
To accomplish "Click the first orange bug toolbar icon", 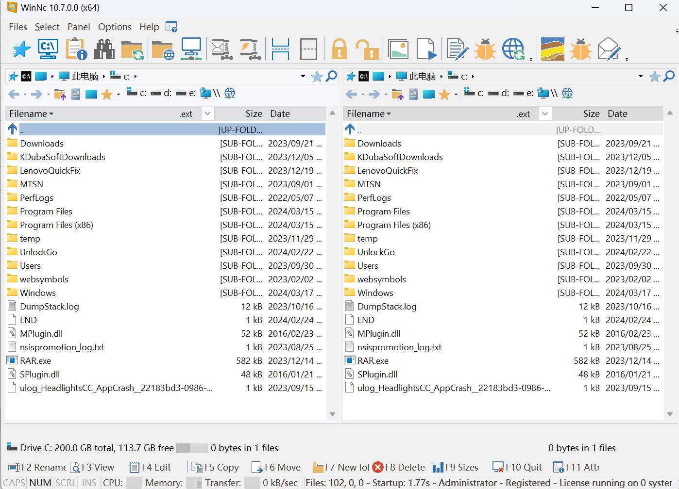I will click(485, 49).
